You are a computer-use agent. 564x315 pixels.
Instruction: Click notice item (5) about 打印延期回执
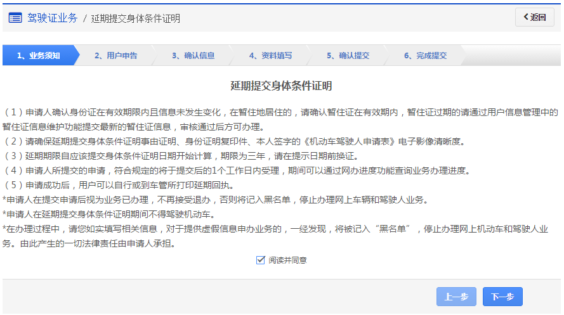(119, 185)
